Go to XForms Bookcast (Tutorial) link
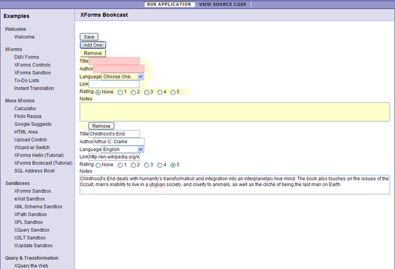The height and width of the screenshot is (269, 395). pos(43,163)
